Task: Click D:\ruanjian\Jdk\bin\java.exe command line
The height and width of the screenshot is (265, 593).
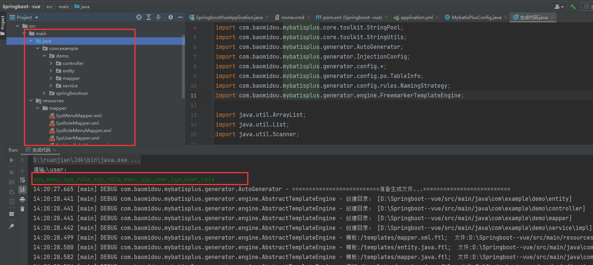Action: coord(87,160)
